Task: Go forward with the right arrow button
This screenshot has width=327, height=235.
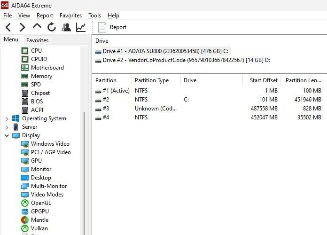Action: pos(22,27)
